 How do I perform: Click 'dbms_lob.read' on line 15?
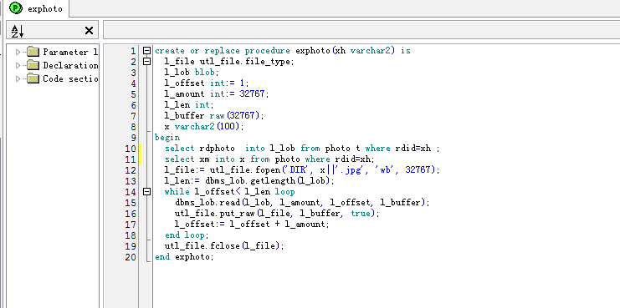[208, 203]
